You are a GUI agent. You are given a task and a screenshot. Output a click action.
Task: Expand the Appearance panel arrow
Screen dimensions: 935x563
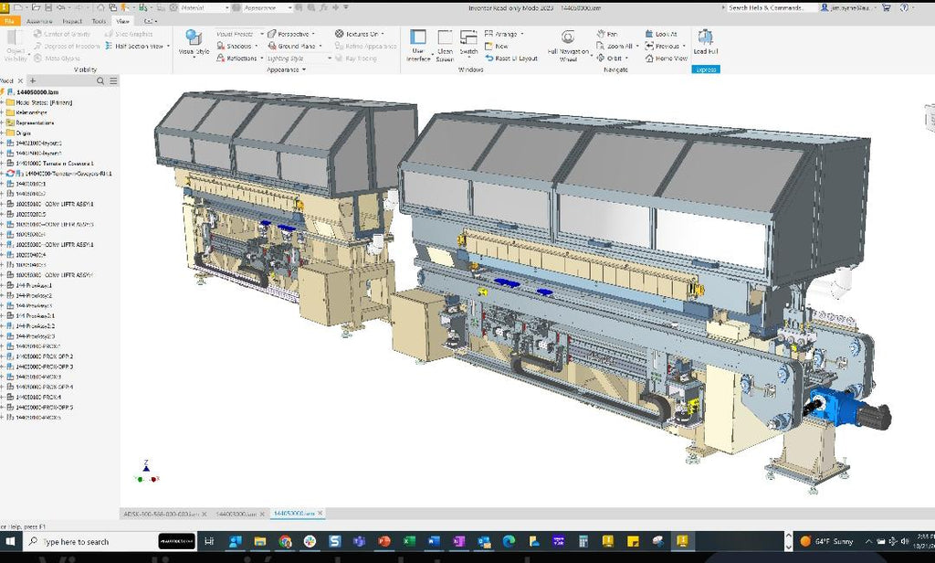click(304, 69)
